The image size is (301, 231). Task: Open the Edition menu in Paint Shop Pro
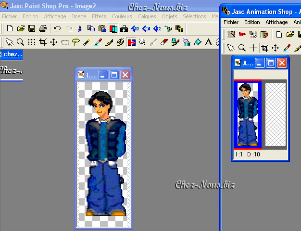pyautogui.click(x=30, y=16)
